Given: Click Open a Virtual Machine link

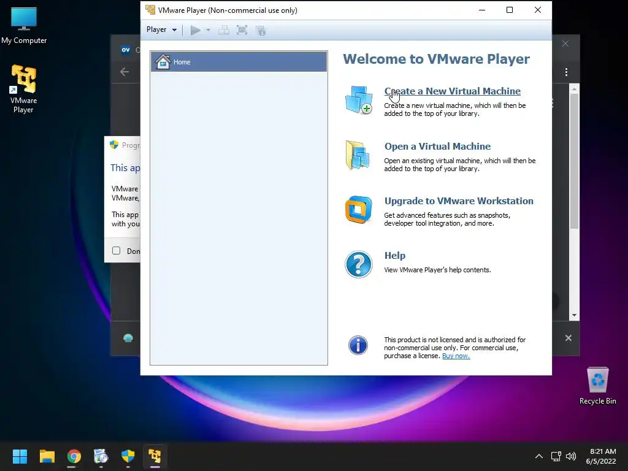Looking at the screenshot, I should click(x=437, y=146).
